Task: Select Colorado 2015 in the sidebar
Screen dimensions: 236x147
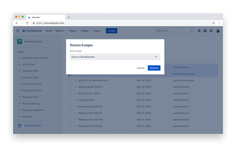Action: (x=30, y=78)
